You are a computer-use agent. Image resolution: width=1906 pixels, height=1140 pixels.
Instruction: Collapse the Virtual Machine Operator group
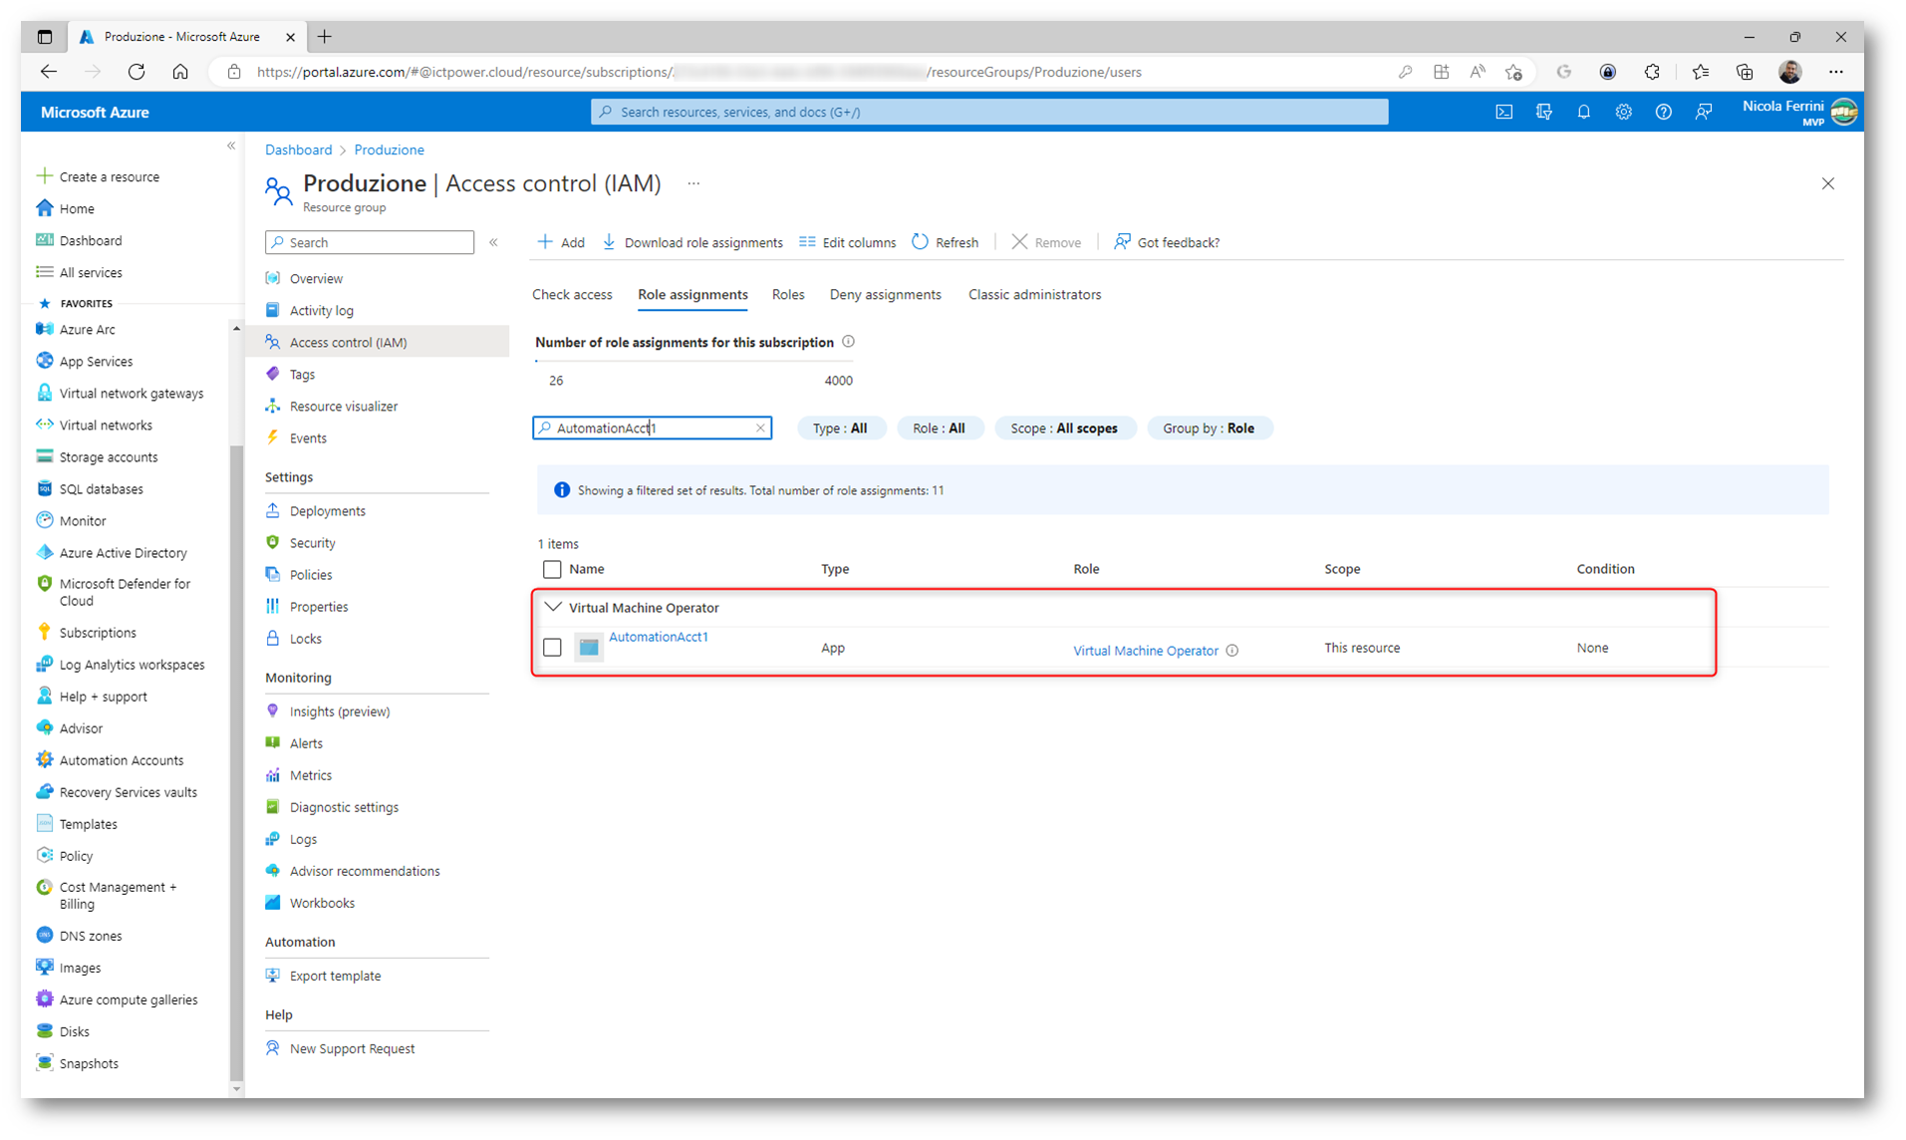[x=553, y=607]
